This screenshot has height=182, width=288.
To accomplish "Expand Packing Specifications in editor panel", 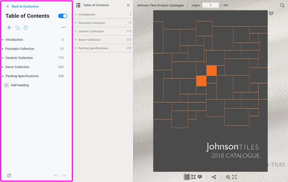I will coord(3,76).
